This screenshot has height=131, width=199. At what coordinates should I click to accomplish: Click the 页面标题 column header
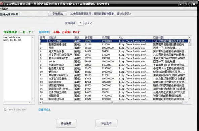[170, 38]
